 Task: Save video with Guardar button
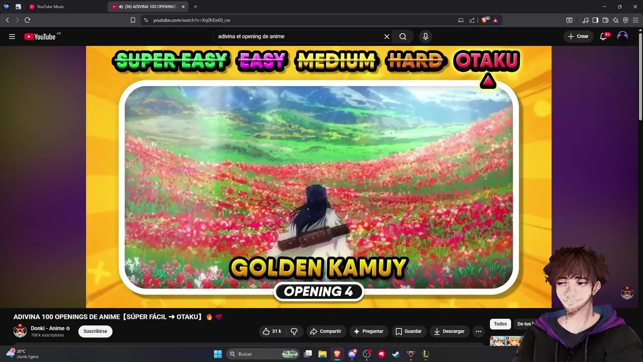coord(408,331)
